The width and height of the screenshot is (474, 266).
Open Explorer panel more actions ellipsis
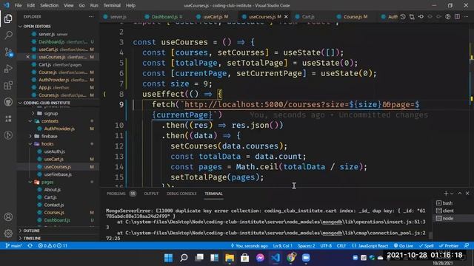coord(91,16)
